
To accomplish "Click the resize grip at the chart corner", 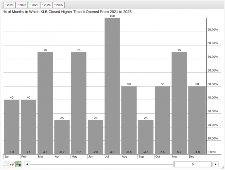I will 223,167.
